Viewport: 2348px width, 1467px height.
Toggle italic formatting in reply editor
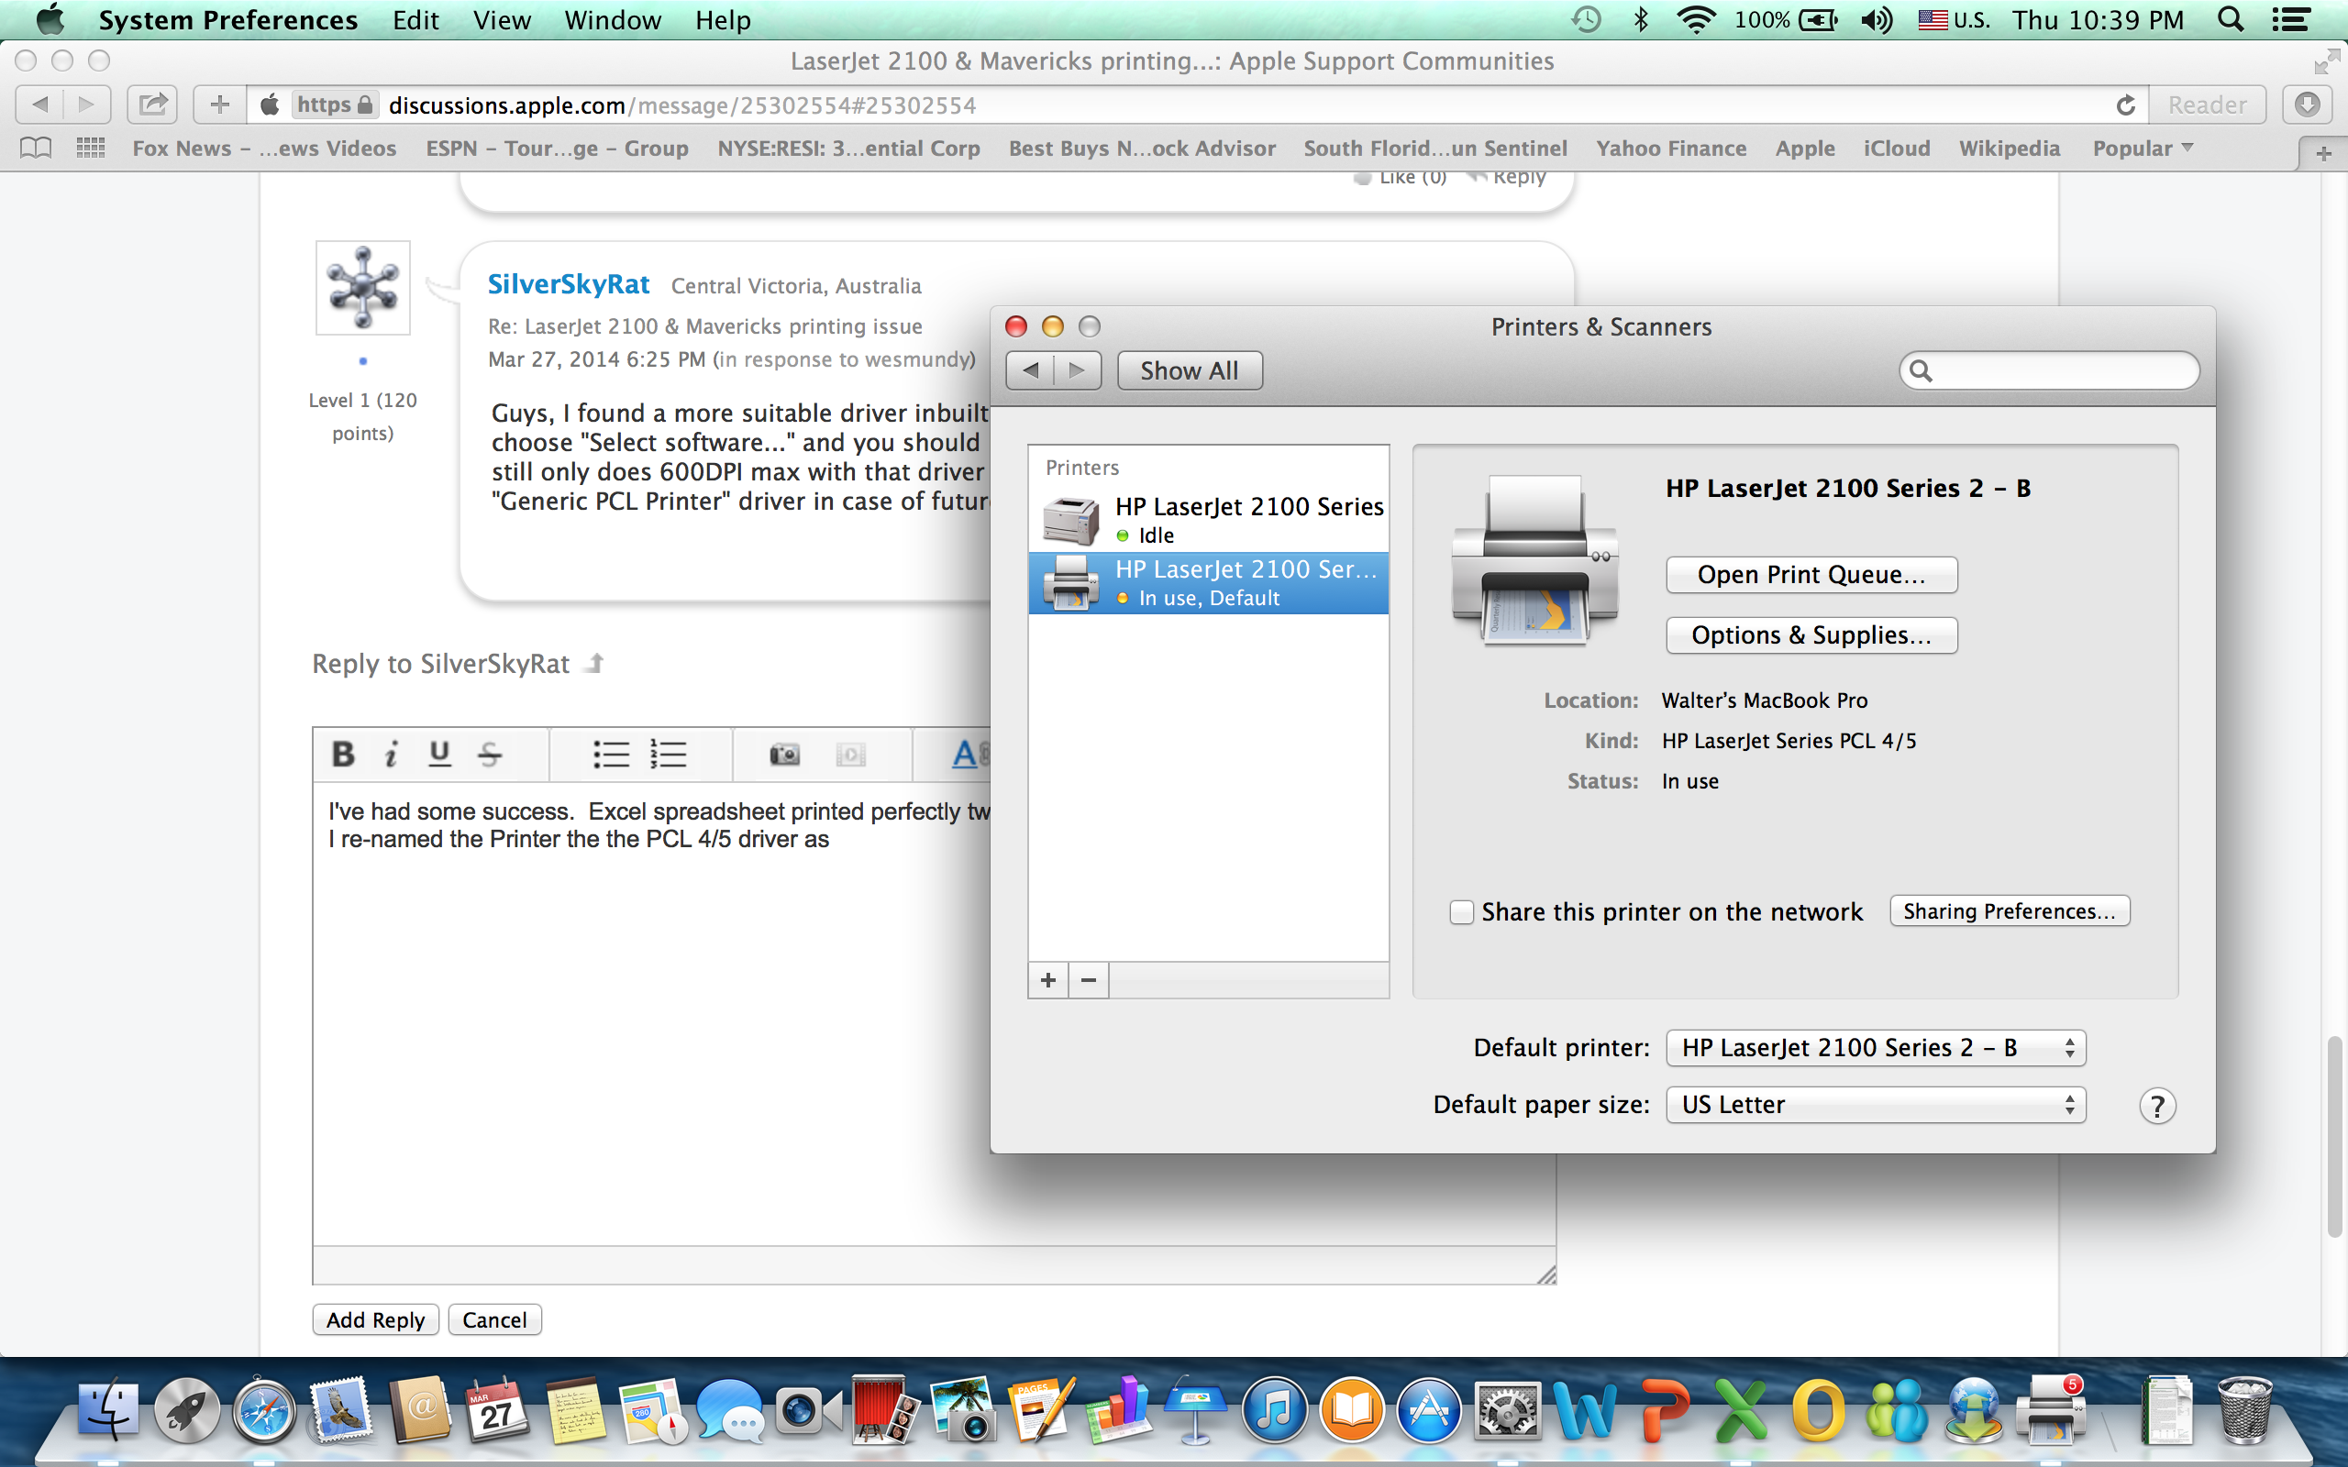coord(391,754)
